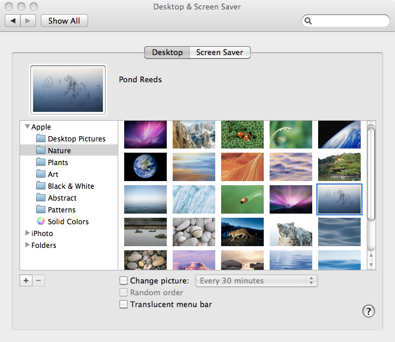Expand the iPhoto disclosure triangle
This screenshot has height=342, width=395.
[27, 233]
